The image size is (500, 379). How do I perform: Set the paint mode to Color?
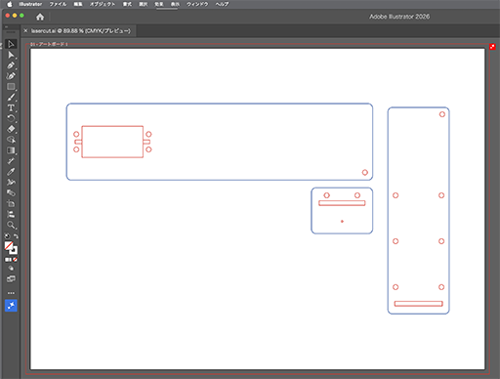pyautogui.click(x=8, y=260)
